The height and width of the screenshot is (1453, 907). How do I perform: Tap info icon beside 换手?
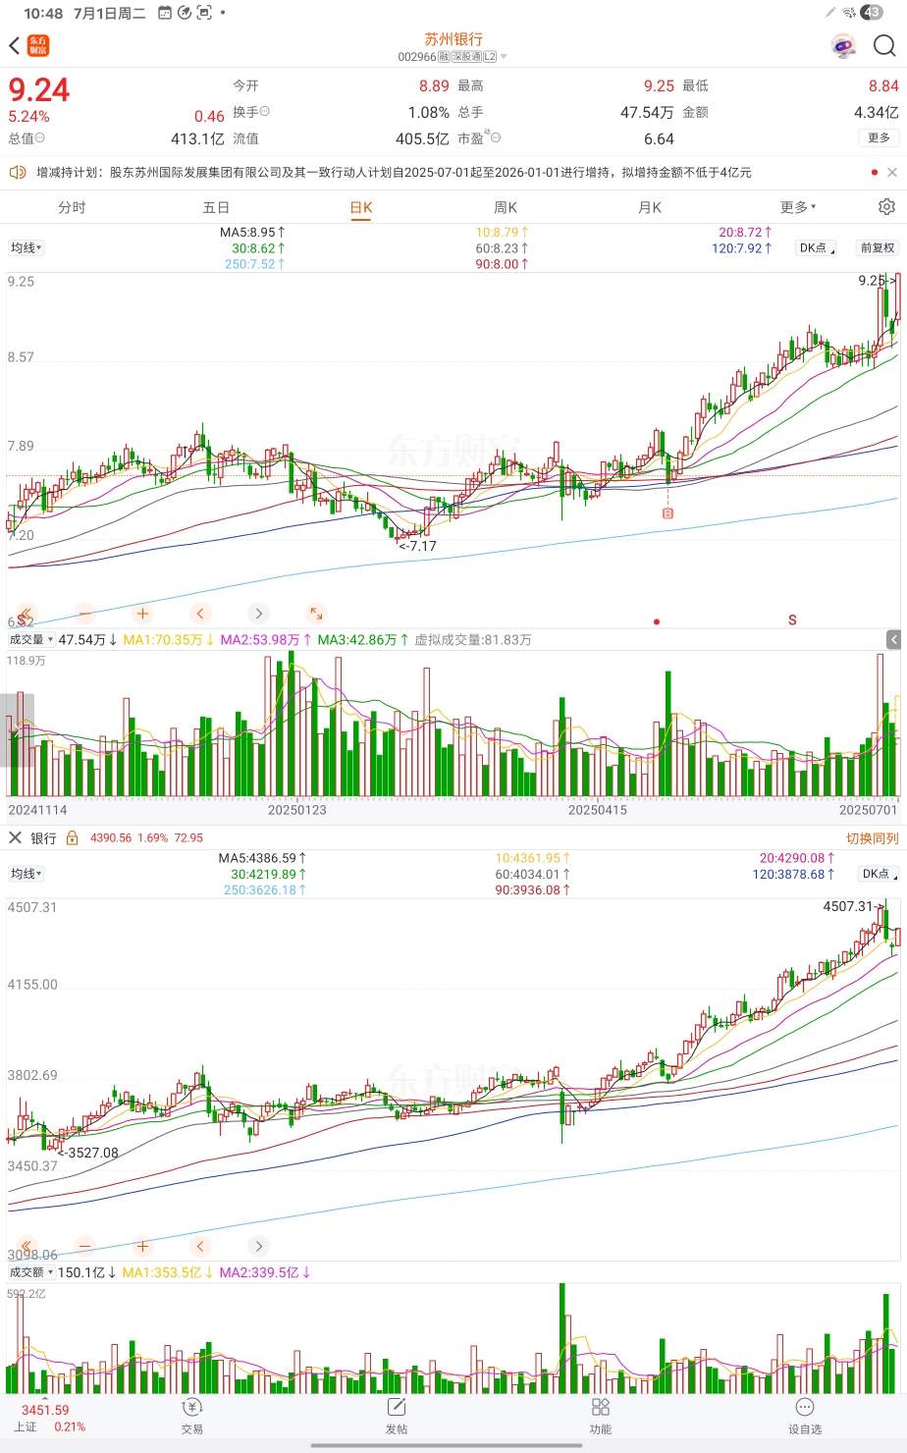pyautogui.click(x=264, y=112)
